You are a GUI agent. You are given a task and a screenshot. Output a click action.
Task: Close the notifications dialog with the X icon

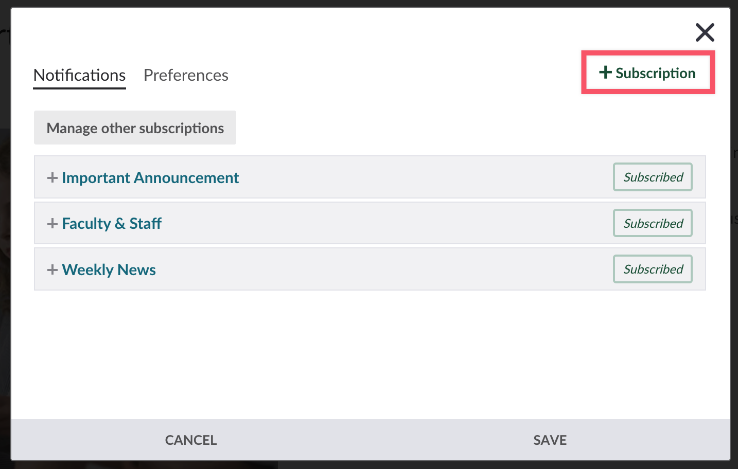point(705,32)
